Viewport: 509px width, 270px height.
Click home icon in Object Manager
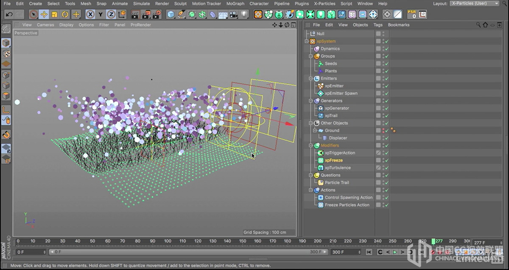click(485, 25)
